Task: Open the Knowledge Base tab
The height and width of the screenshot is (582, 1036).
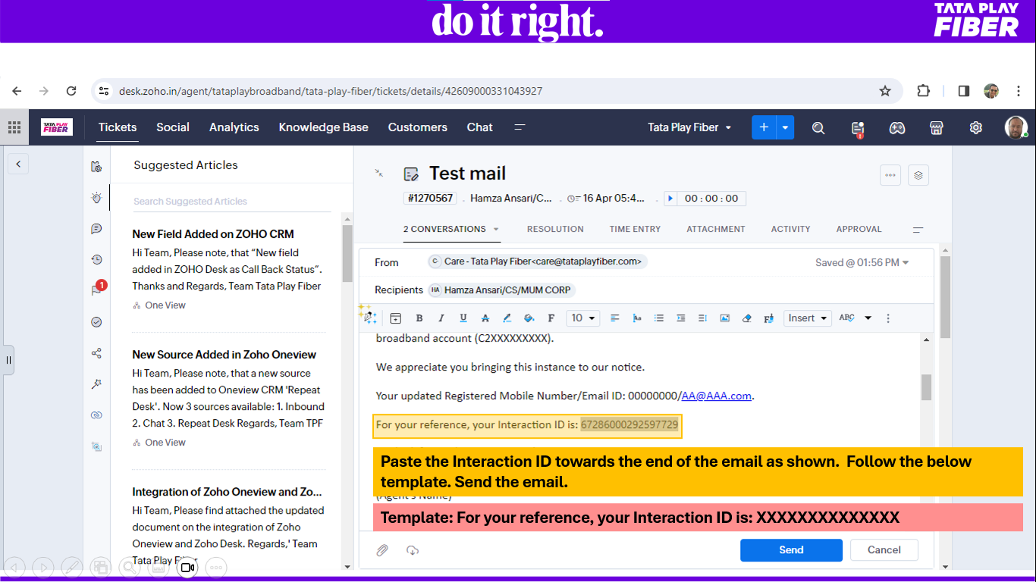Action: tap(324, 127)
